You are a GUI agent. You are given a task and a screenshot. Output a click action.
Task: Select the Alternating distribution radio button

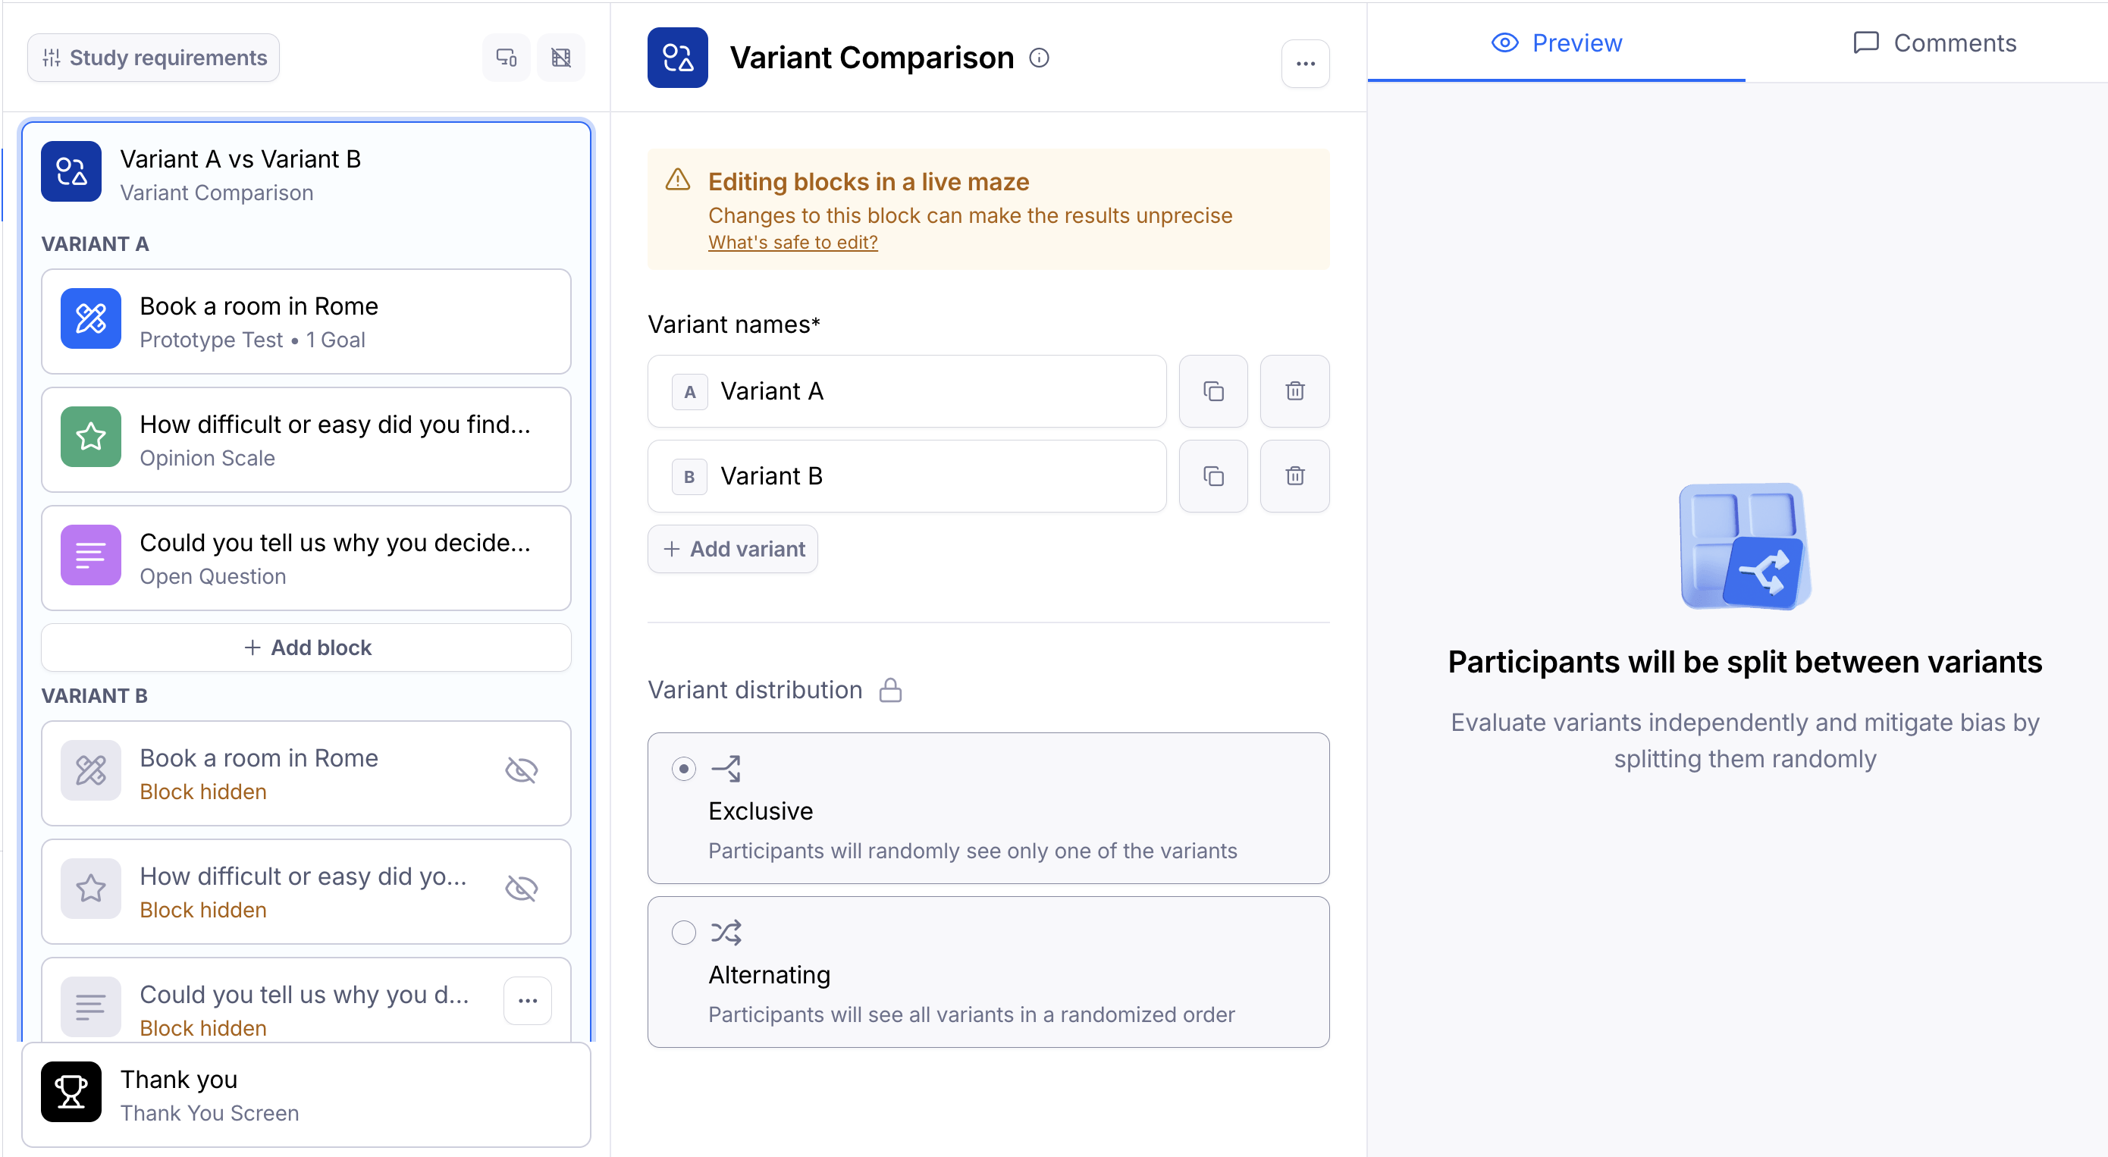click(x=683, y=933)
